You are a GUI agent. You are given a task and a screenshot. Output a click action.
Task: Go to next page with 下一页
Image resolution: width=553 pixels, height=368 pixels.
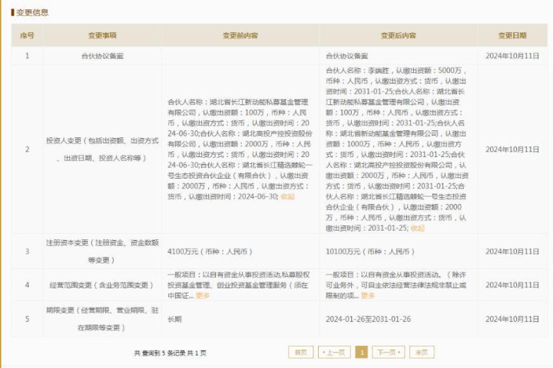389,352
